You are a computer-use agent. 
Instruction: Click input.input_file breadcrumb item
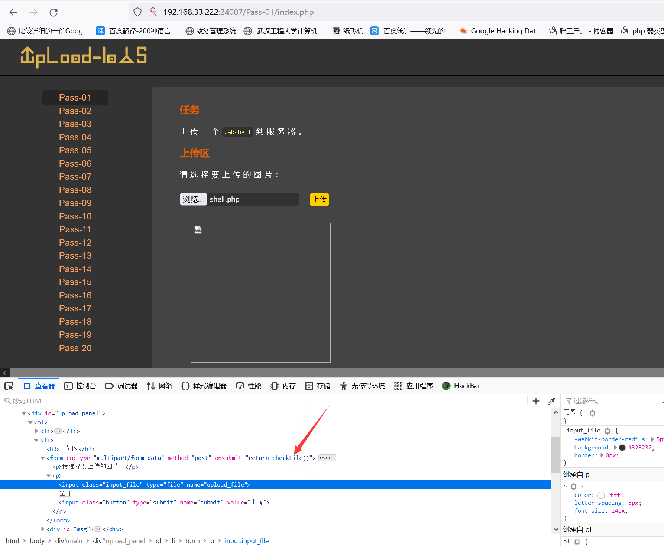pyautogui.click(x=247, y=541)
